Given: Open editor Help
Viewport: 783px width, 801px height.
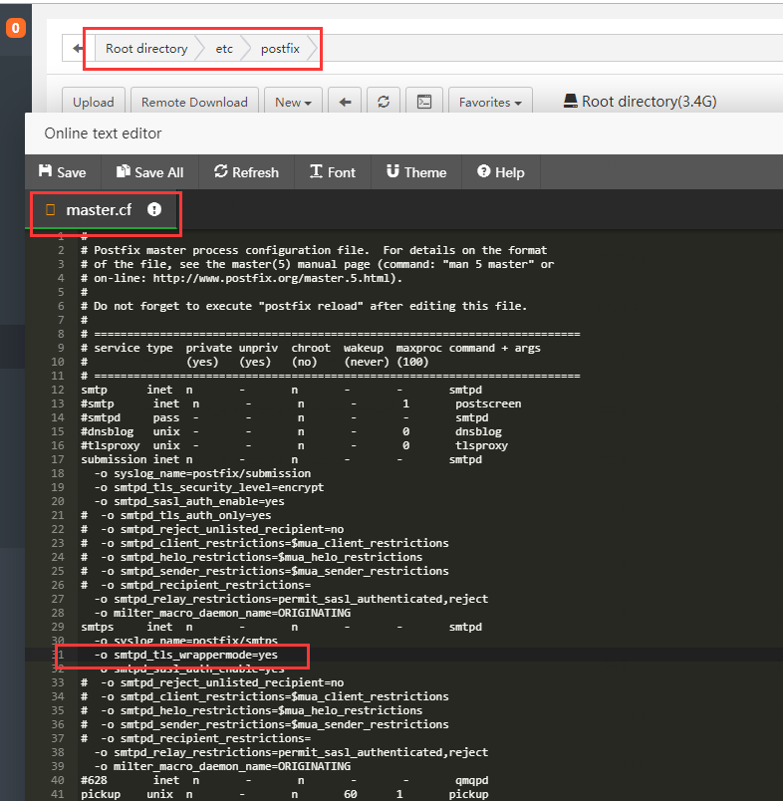Looking at the screenshot, I should (x=500, y=172).
